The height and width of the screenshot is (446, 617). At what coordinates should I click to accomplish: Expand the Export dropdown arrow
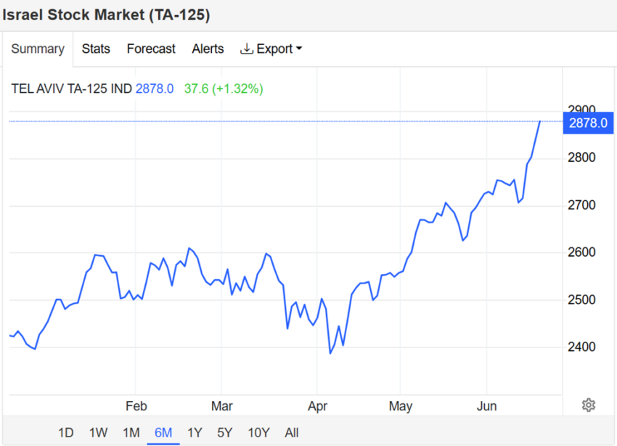click(x=298, y=49)
